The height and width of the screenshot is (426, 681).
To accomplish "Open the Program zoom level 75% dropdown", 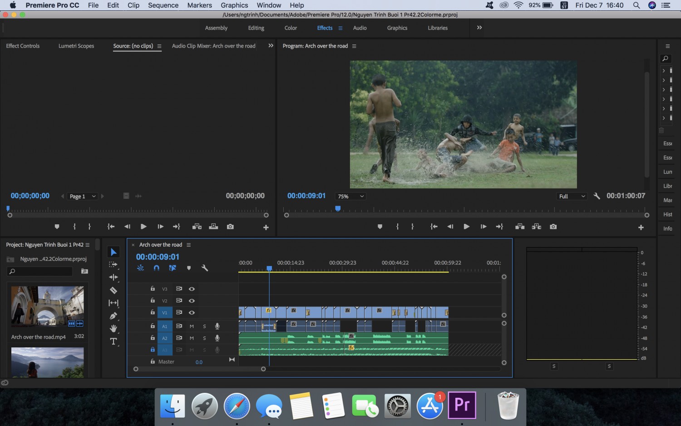I will point(350,196).
